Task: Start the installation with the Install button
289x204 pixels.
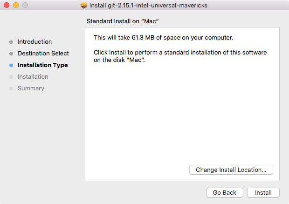Action: [263, 192]
